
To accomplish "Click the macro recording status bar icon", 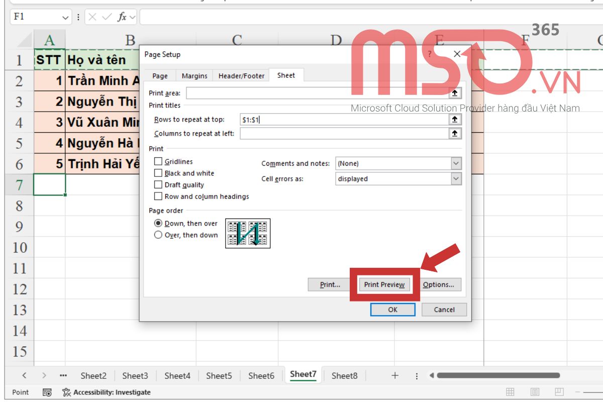I will pos(47,392).
